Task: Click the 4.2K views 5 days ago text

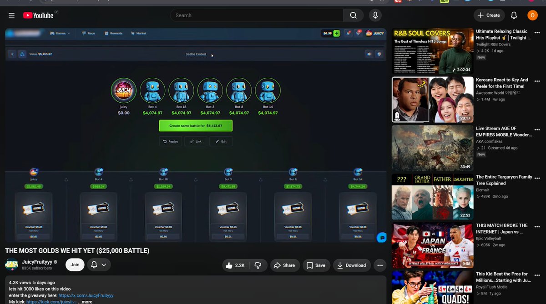Action: click(32, 282)
